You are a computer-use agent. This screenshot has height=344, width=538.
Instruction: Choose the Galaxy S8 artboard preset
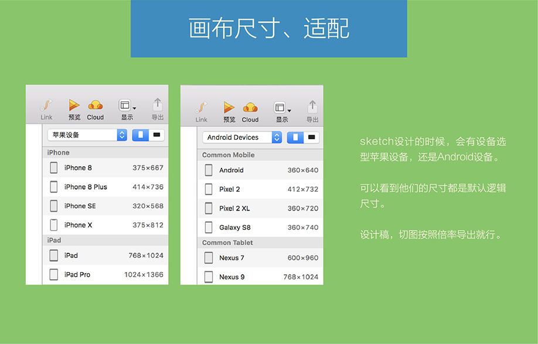pos(260,228)
